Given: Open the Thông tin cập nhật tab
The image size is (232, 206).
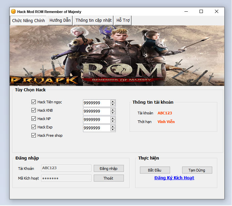Looking at the screenshot, I should point(93,20).
